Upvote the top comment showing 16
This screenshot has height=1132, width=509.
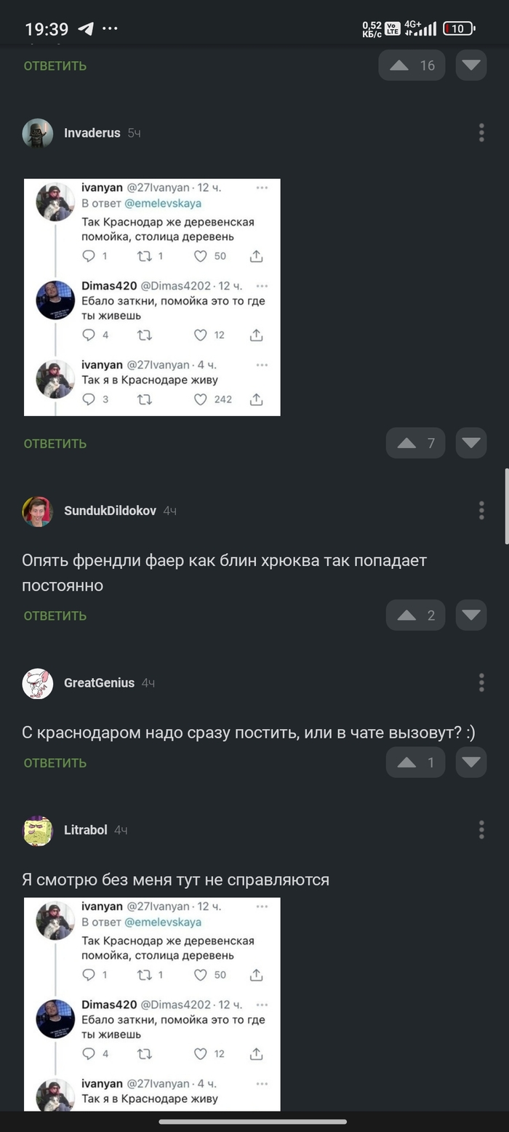[x=412, y=65]
